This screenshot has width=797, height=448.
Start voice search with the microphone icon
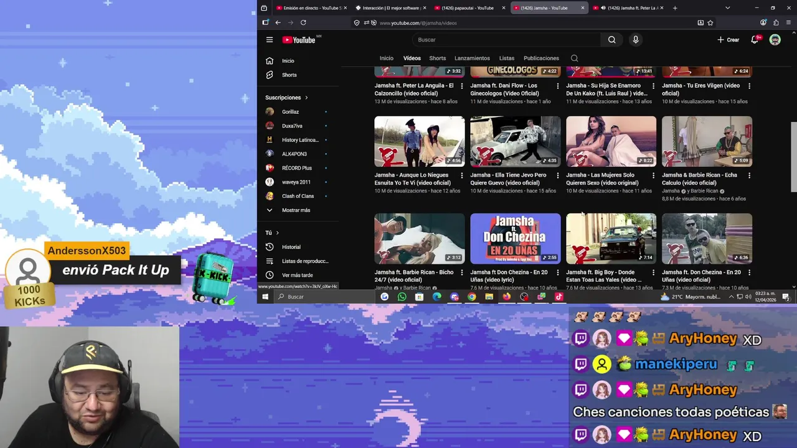[635, 40]
